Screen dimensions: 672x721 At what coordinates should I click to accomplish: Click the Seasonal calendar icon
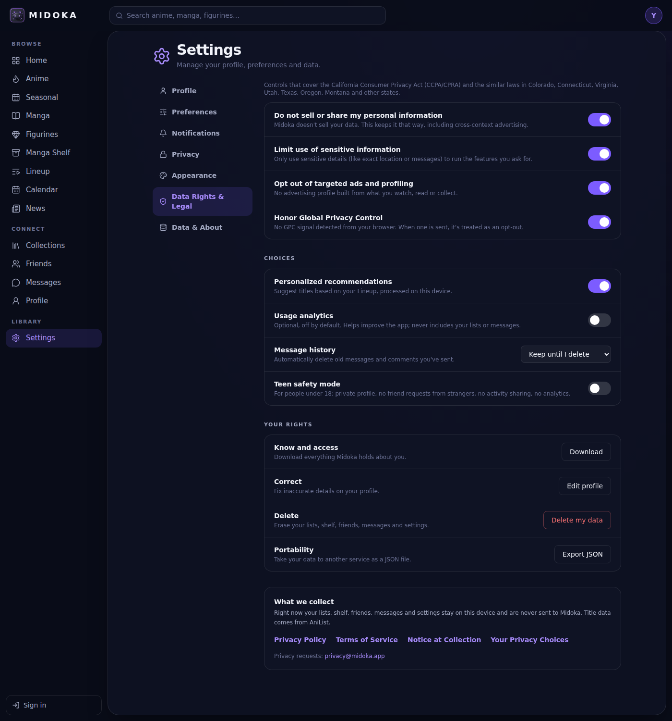(x=16, y=98)
